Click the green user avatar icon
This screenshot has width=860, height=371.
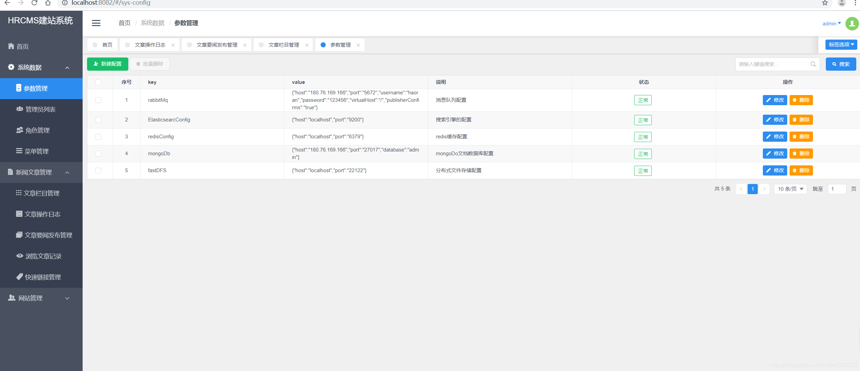852,24
